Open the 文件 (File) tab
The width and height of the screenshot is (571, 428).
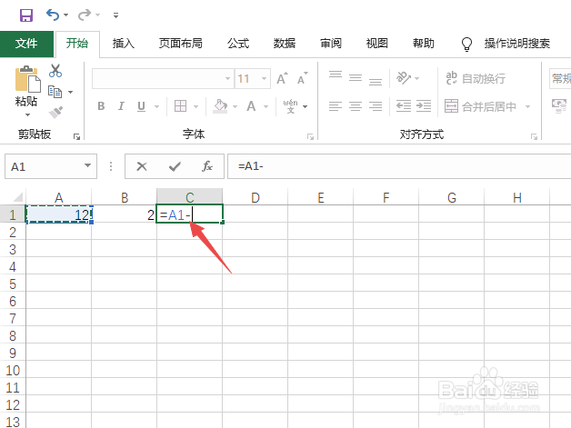tap(26, 44)
